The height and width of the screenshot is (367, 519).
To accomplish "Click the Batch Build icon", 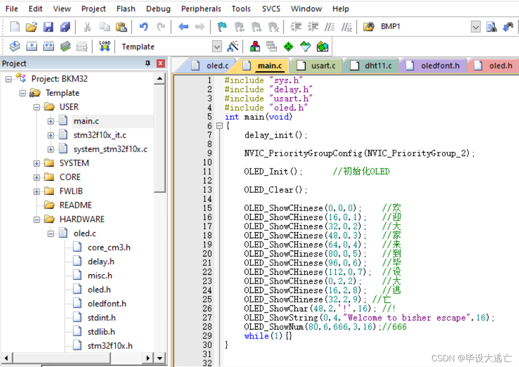I will pos(65,46).
